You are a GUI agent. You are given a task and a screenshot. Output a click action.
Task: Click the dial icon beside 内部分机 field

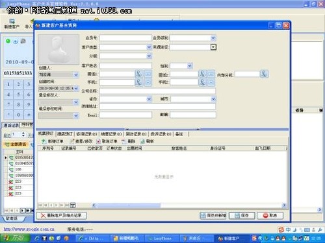[264, 74]
